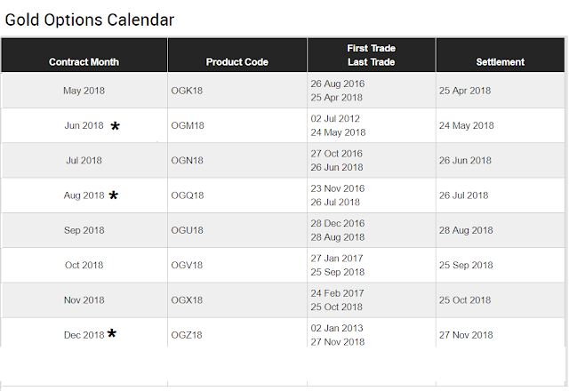Click the OGZ18 product code
Screen dimensions: 569x391
click(x=188, y=335)
